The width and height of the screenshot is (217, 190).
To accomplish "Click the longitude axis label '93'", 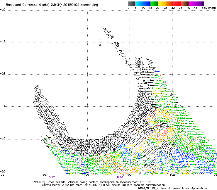I will (45, 175).
